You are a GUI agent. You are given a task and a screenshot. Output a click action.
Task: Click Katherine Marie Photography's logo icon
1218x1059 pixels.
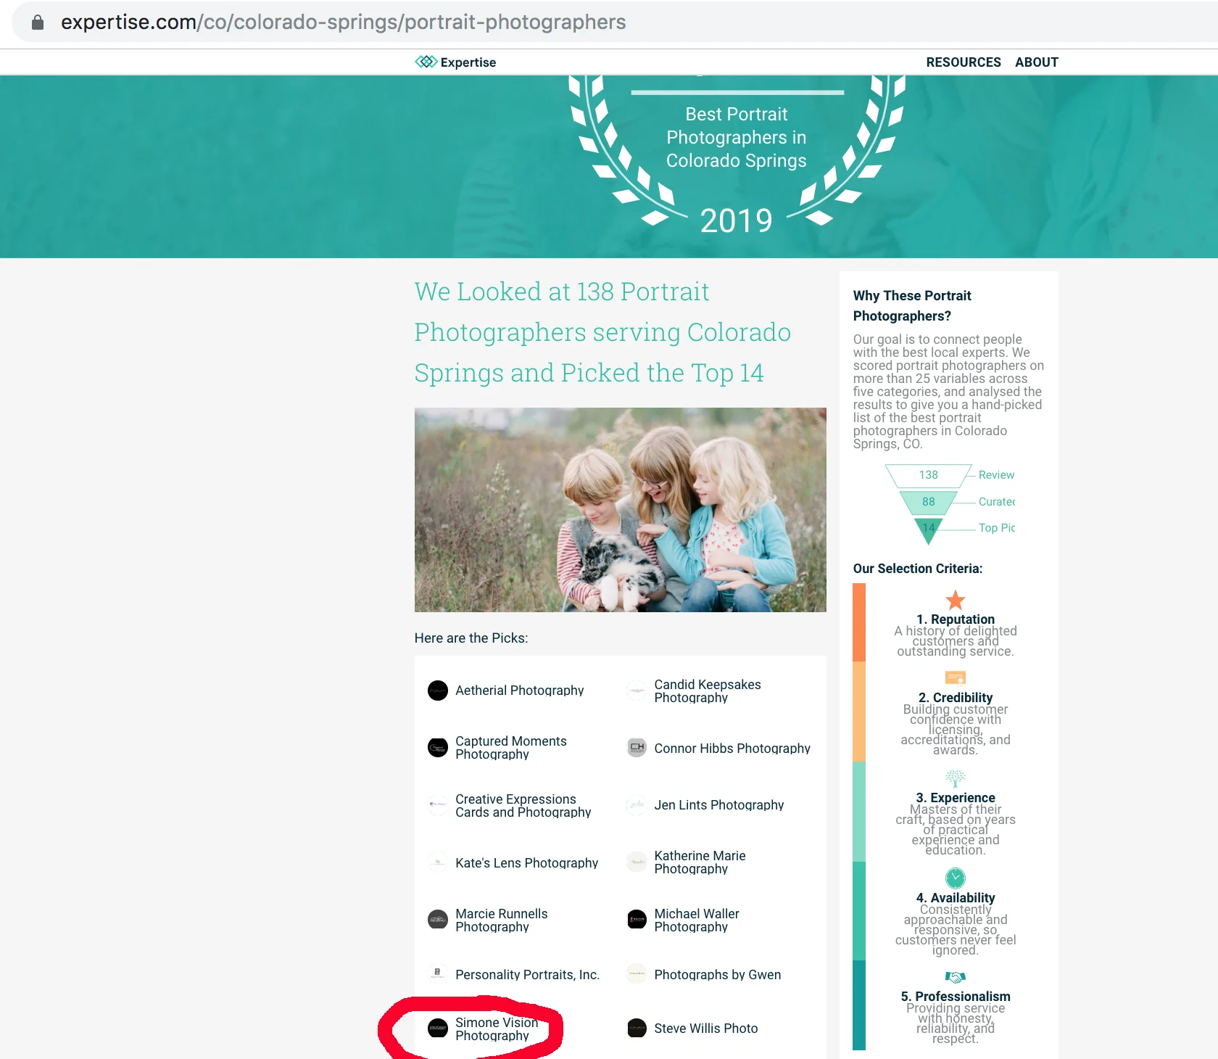pyautogui.click(x=637, y=862)
